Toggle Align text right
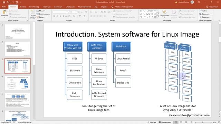The image size is (221, 124). point(97,16)
